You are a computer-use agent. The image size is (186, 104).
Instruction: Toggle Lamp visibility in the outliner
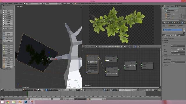180,18
